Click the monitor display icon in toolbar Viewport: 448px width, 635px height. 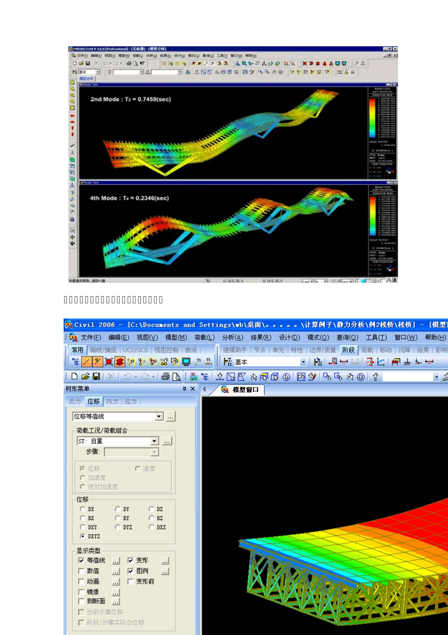click(186, 362)
